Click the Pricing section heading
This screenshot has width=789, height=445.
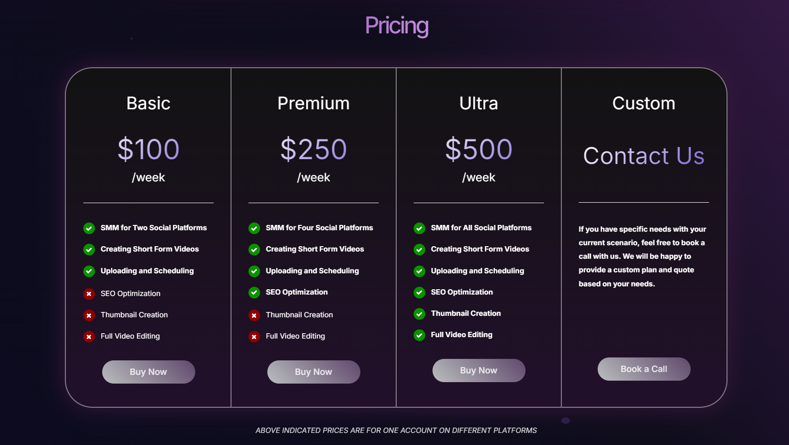pyautogui.click(x=397, y=26)
